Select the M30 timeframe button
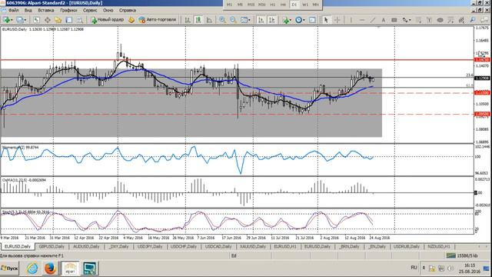 (x=261, y=5)
